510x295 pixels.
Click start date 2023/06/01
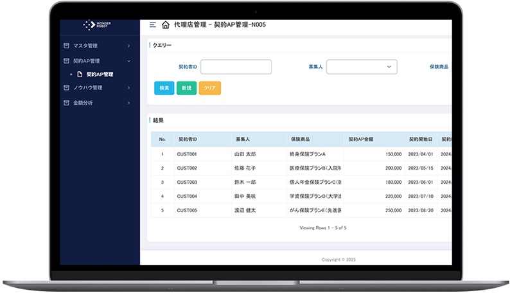point(421,182)
